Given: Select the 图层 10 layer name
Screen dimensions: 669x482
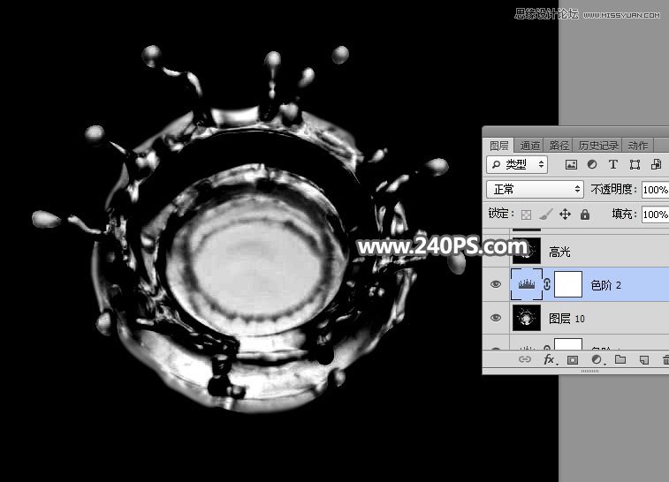Looking at the screenshot, I should tap(566, 319).
